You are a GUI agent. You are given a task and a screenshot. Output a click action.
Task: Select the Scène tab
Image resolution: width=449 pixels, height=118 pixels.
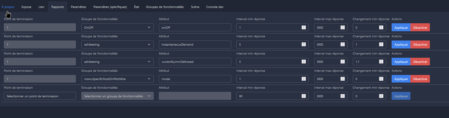(195, 7)
